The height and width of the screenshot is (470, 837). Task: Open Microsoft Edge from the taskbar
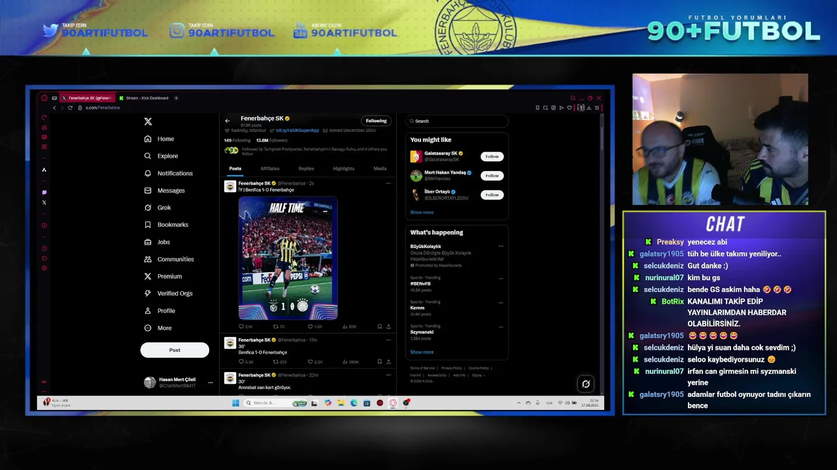tap(354, 403)
